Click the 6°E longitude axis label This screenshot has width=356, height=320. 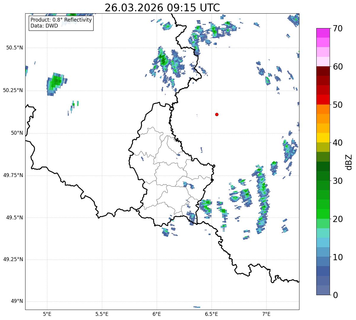point(157,314)
